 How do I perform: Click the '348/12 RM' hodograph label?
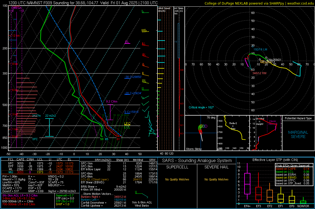tap(259, 73)
